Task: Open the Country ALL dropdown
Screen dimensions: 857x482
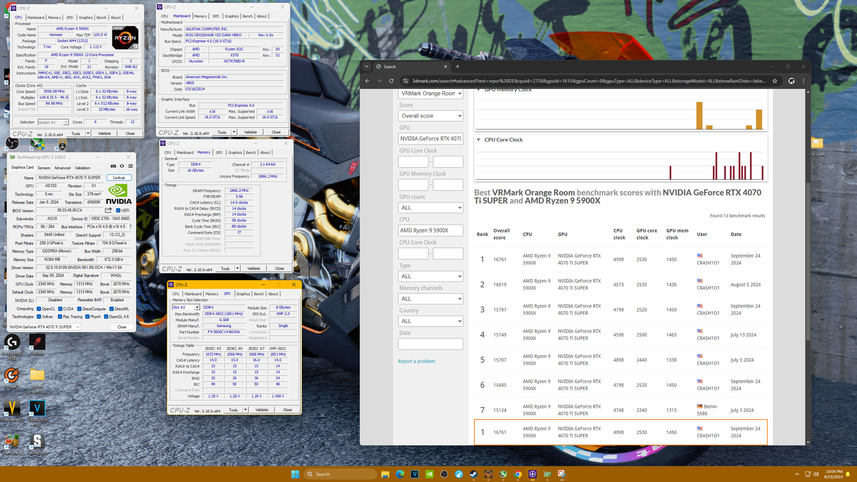Action: coord(430,321)
